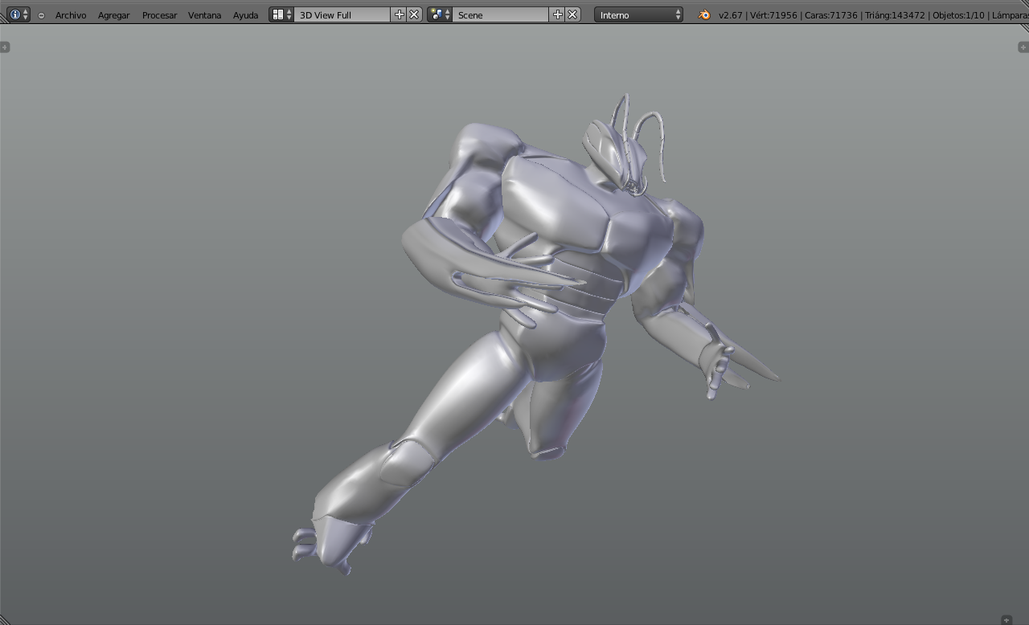Click the 'Vért:71956' vertex count
The height and width of the screenshot is (625, 1029).
point(773,15)
